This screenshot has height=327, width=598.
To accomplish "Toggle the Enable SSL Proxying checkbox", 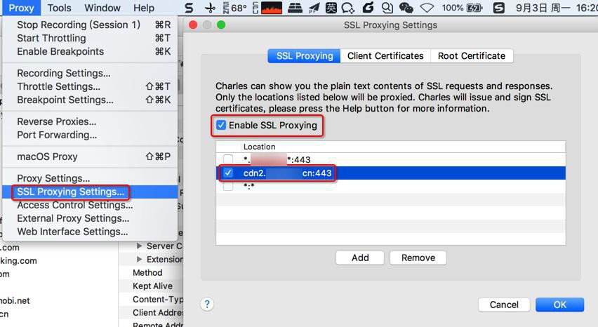I will point(221,125).
